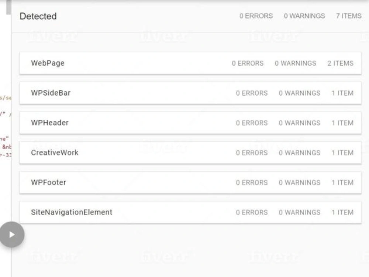This screenshot has height=277, width=369.
Task: Open the WPHeader detected item
Action: [x=190, y=123]
